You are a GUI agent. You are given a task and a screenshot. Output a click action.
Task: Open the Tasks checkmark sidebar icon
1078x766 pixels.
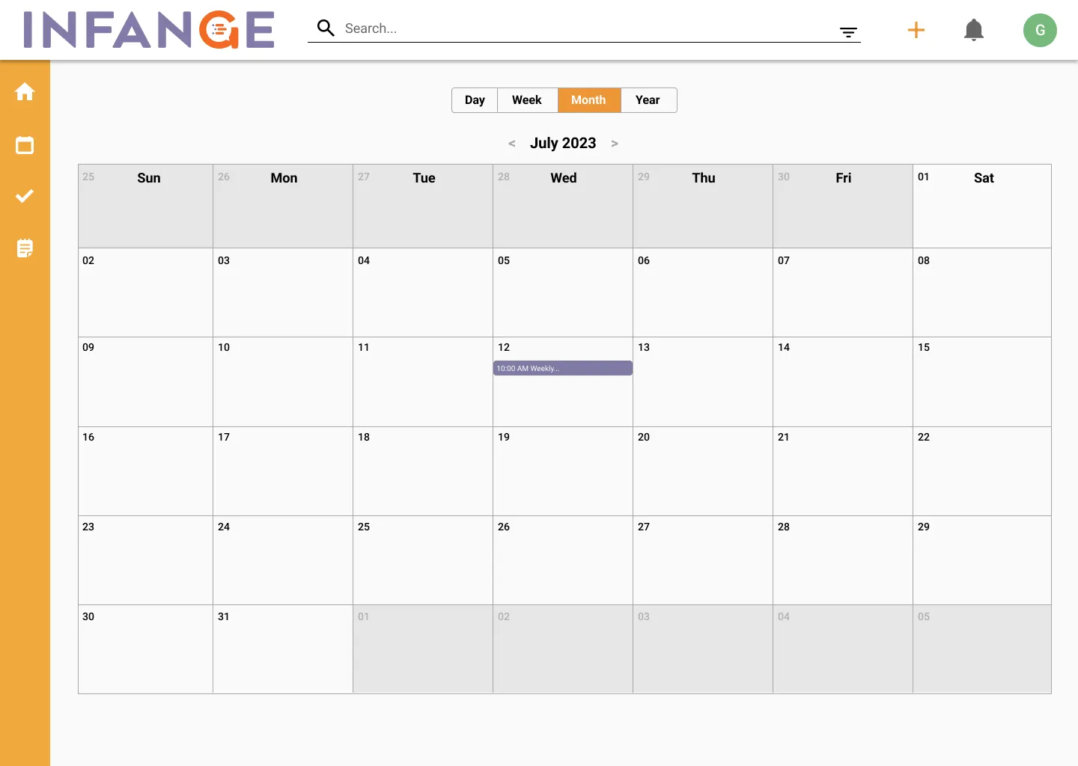pyautogui.click(x=25, y=196)
